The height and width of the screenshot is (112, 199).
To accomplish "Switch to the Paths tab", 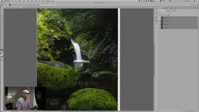I will tap(175, 8).
